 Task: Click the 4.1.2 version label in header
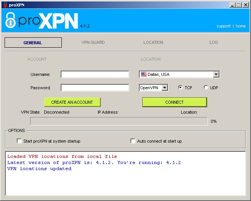coord(85,26)
